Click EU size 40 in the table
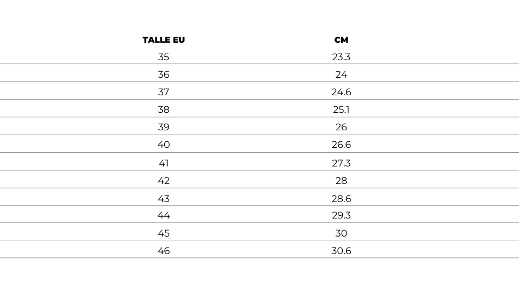 [164, 145]
